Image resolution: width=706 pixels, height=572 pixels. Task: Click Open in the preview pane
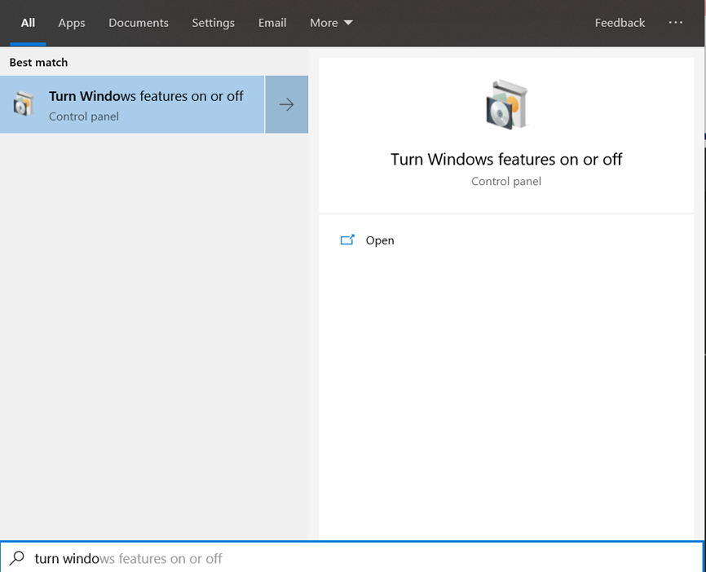380,240
